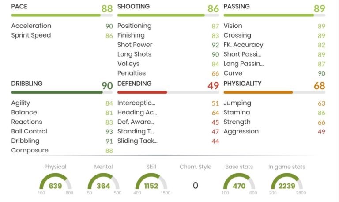The height and width of the screenshot is (202, 339).
Task: Click the Acceleration stat label
Action: (31, 26)
